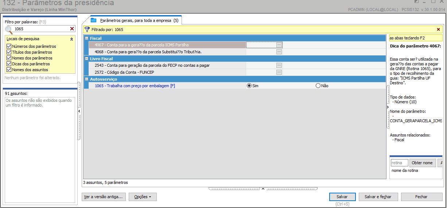Screen dimensions: 447x208
Task: Toggle 'Nomes dos assuntos' checkbox
Action: 9,70
